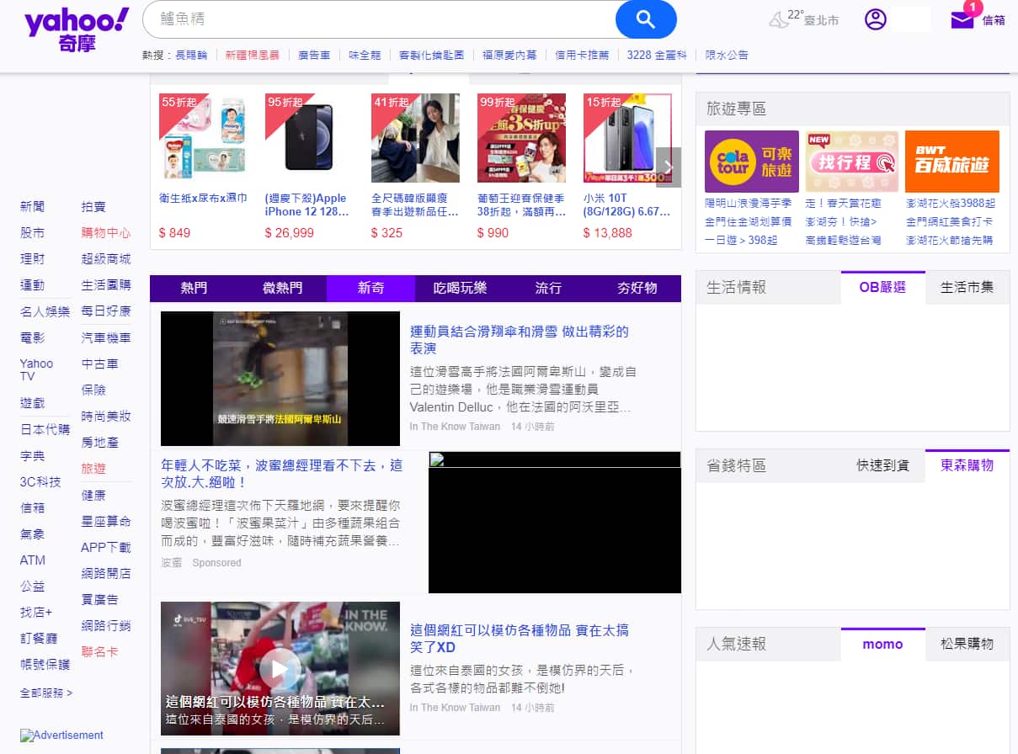Click the Taipei weather cloud icon

tap(777, 20)
